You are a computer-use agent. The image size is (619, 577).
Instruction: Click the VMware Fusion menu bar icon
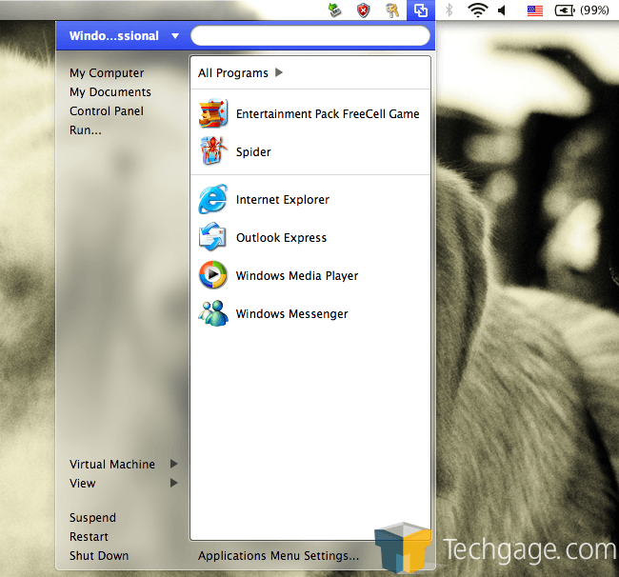421,10
